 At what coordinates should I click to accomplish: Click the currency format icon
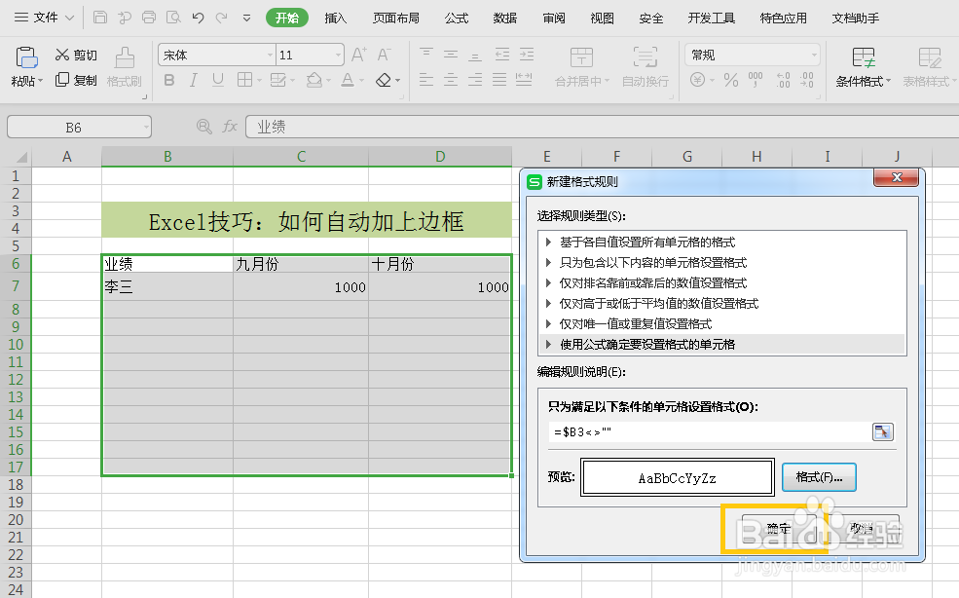pos(697,80)
